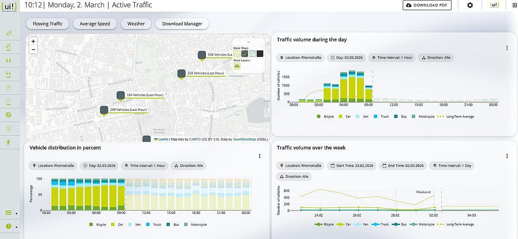Screen dimensions: 518x239
Task: Open the settings gear in top bar
Action: [x=470, y=5]
